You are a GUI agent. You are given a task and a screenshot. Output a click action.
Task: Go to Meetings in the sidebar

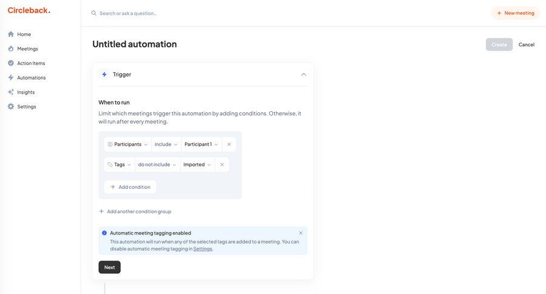[27, 49]
